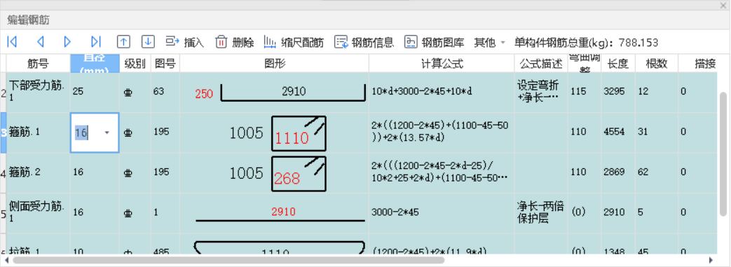
Task: Select the 公式描述 column header
Action: coord(541,63)
